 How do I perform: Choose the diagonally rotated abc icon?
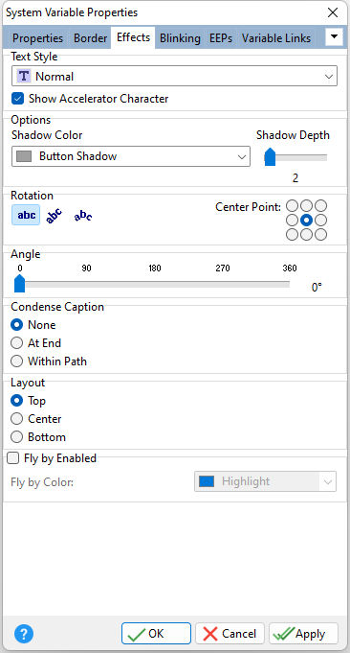(x=54, y=216)
